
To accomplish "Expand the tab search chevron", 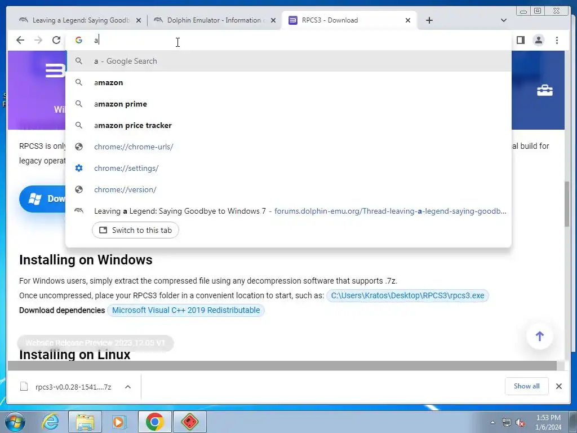I will 504,20.
